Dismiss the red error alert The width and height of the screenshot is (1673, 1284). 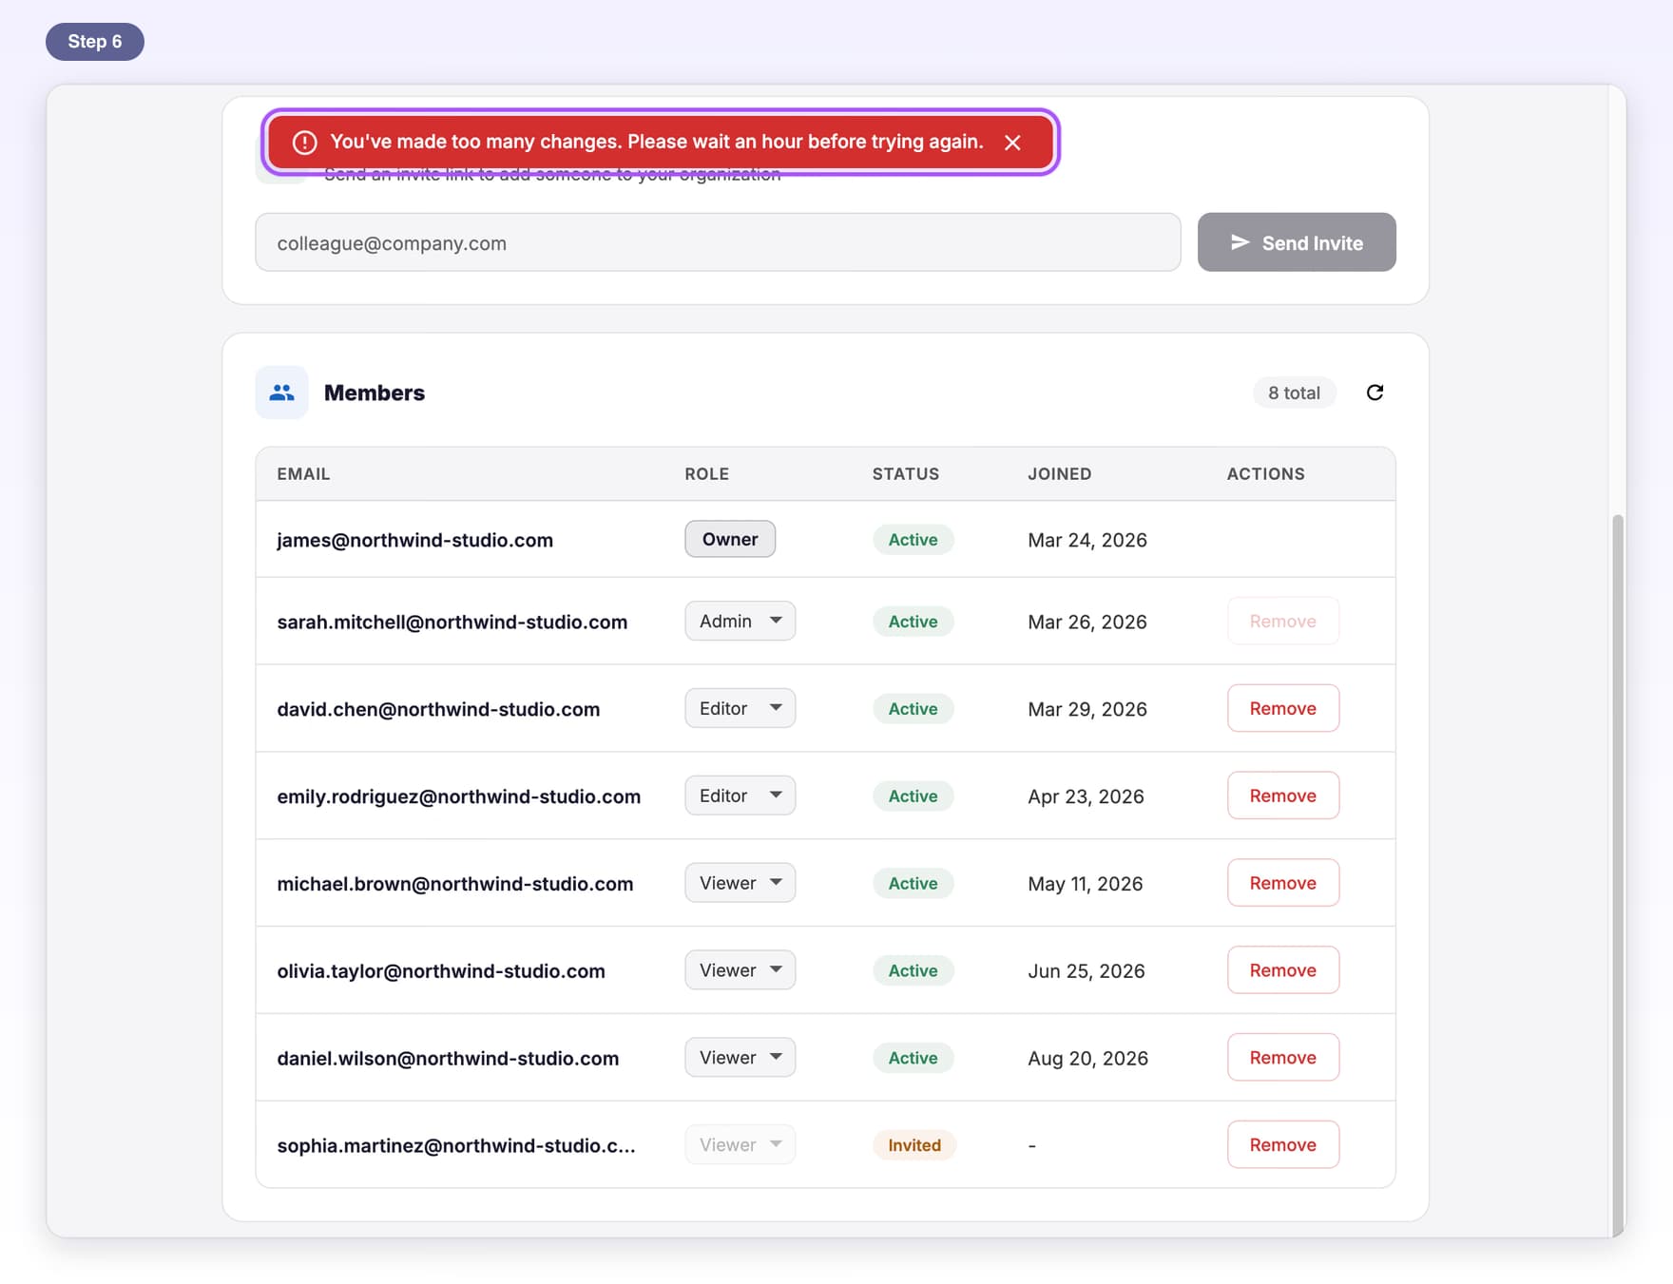click(1012, 143)
